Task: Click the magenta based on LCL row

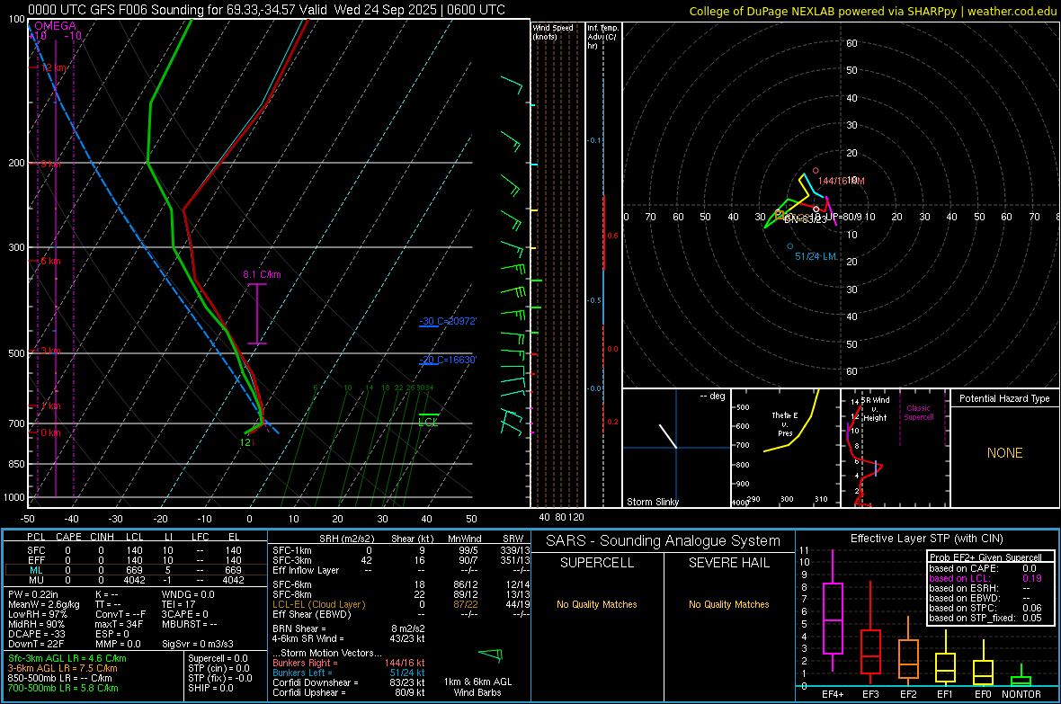Action: [x=985, y=578]
